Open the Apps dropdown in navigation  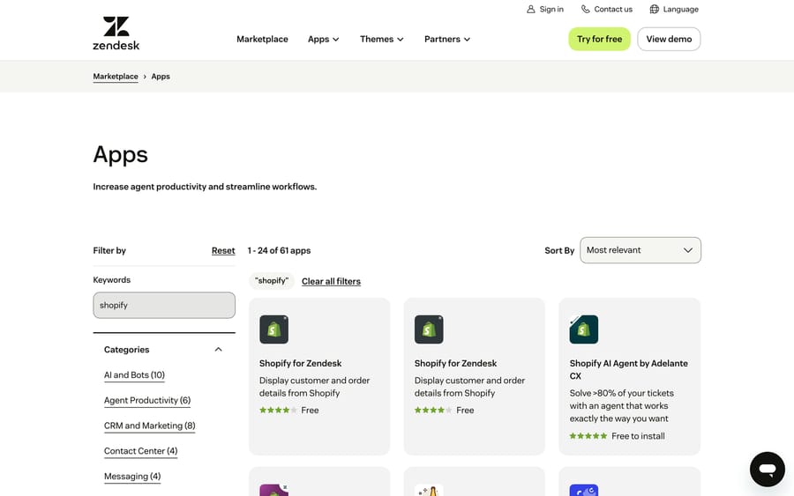point(323,39)
